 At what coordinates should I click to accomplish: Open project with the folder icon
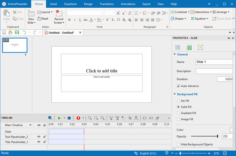tap(10, 32)
